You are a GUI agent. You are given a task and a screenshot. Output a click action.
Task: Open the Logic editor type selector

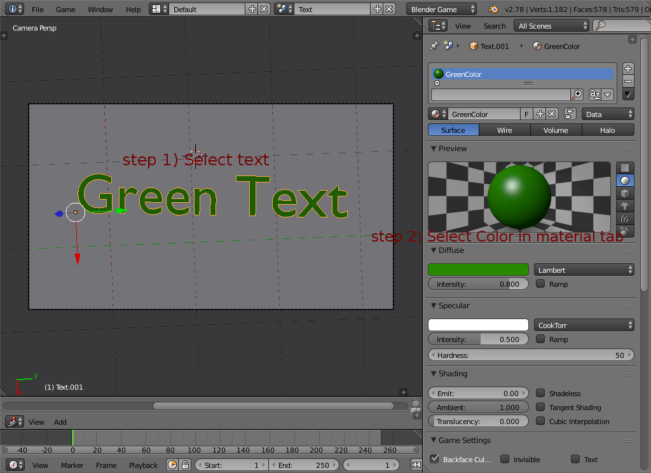(15, 422)
